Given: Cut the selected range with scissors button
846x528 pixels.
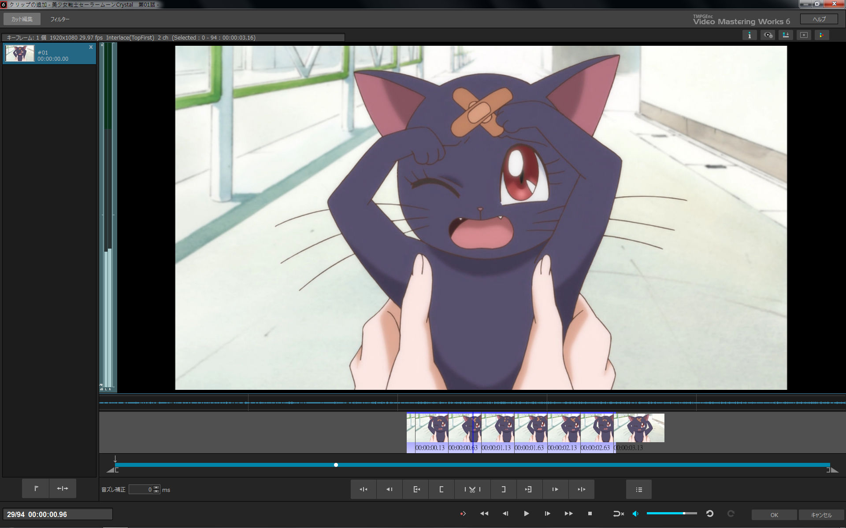Looking at the screenshot, I should coord(472,489).
